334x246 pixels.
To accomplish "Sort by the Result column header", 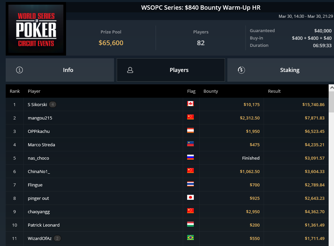I will pos(274,91).
